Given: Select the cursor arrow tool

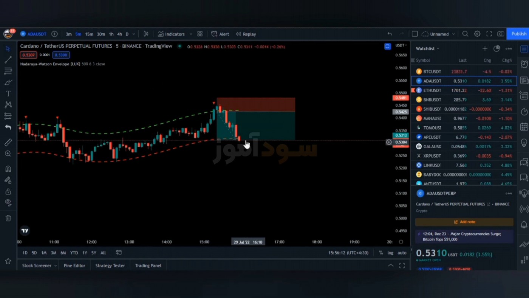Looking at the screenshot, I should coord(8,49).
